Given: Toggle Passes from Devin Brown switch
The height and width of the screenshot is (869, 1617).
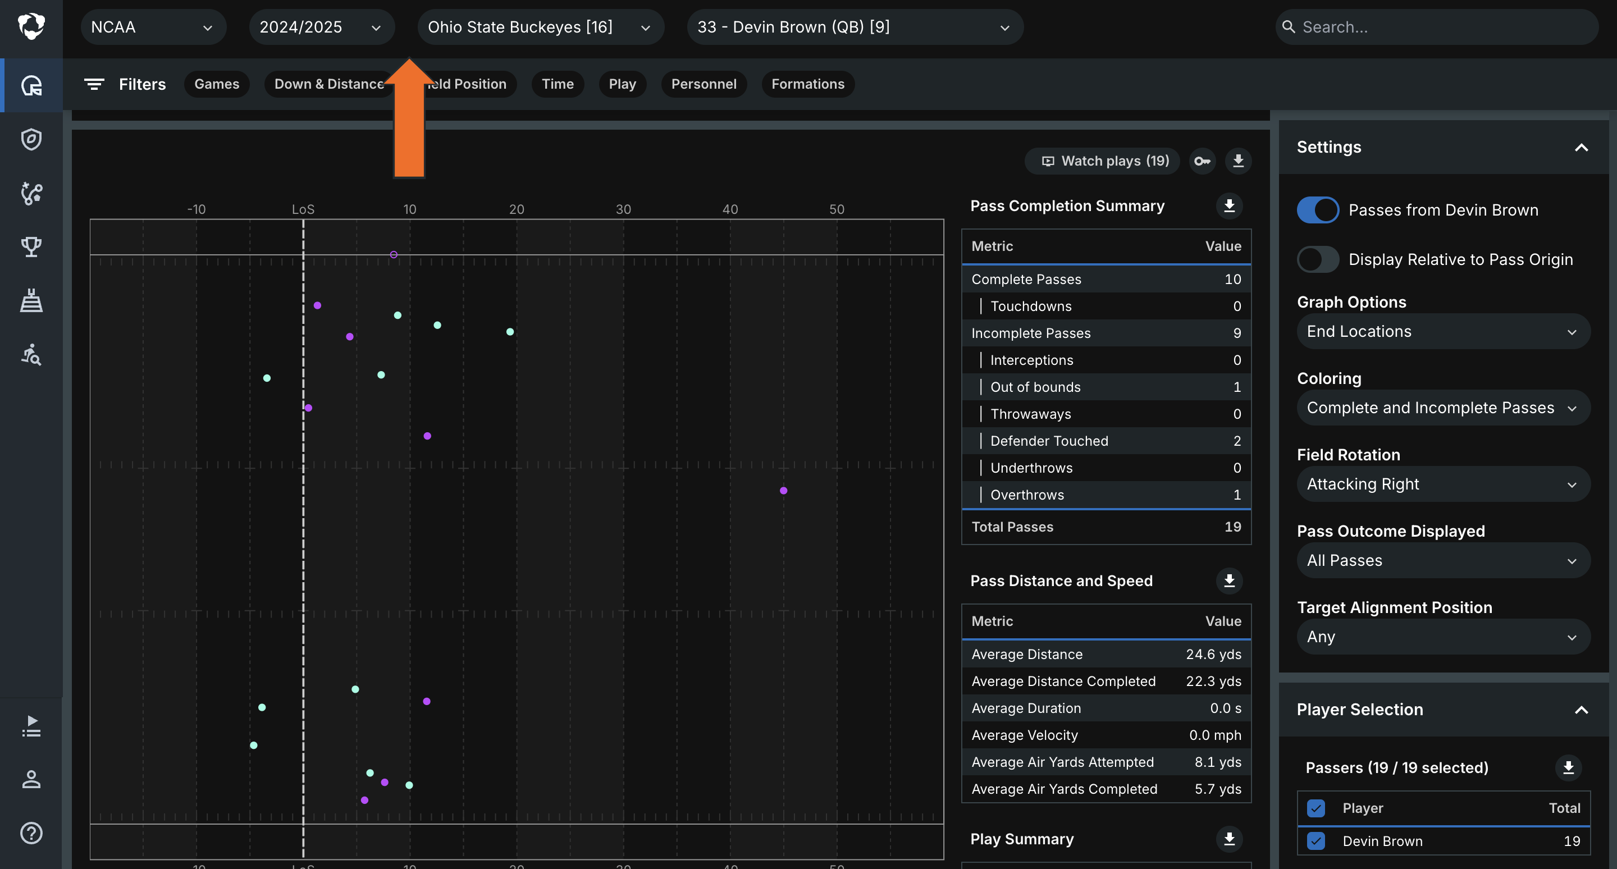Looking at the screenshot, I should pos(1318,210).
